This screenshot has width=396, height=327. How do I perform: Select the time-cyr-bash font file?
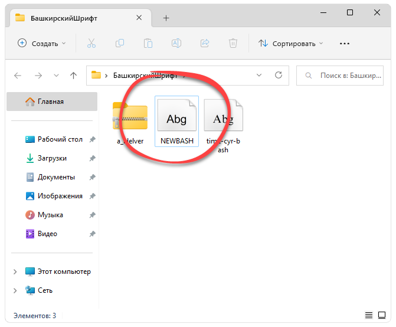click(x=223, y=126)
